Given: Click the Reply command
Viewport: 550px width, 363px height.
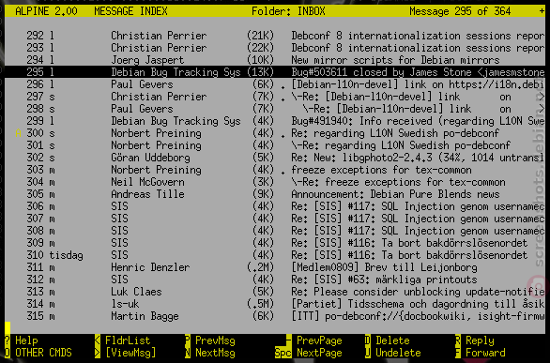Looking at the screenshot, I should pos(480,340).
